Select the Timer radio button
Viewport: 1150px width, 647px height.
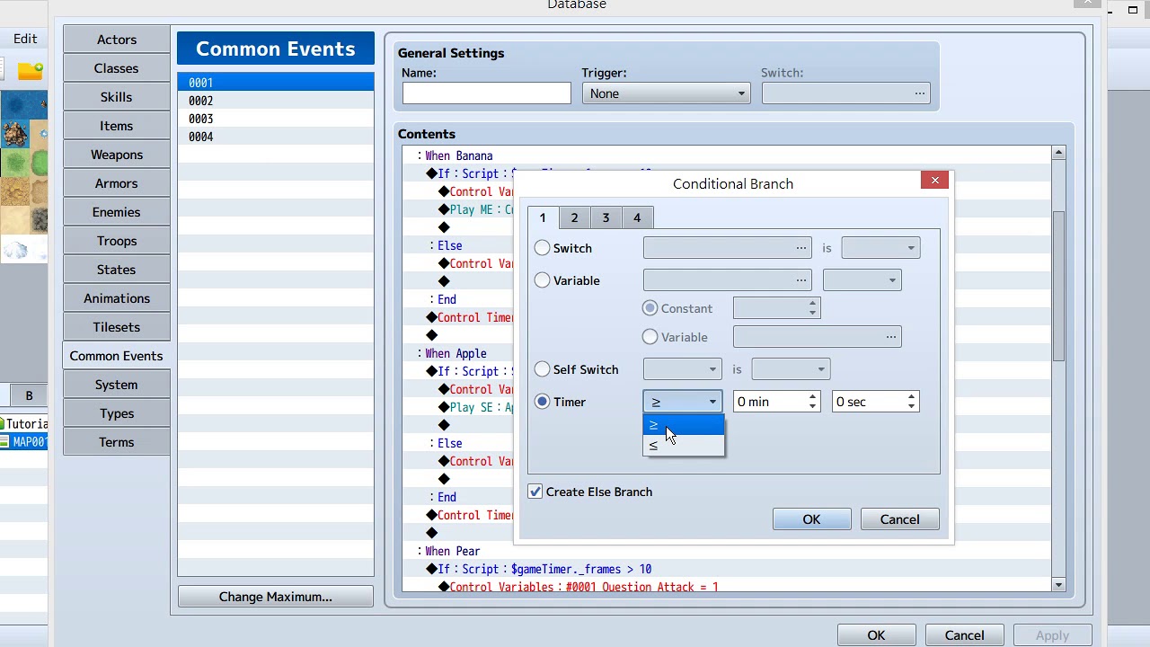tap(543, 402)
